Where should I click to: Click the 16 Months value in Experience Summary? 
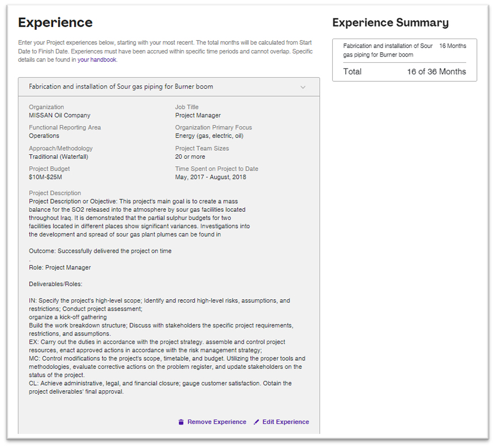tap(452, 45)
